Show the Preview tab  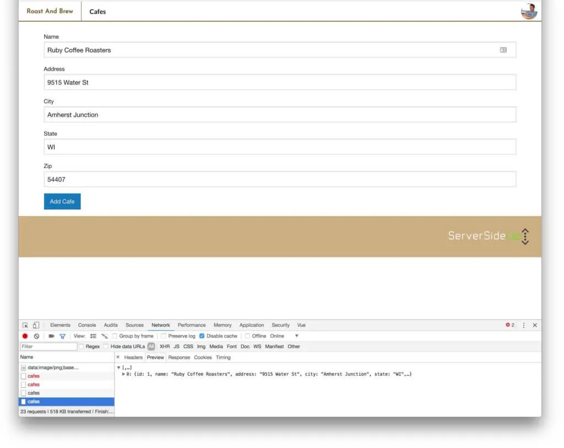pyautogui.click(x=155, y=357)
